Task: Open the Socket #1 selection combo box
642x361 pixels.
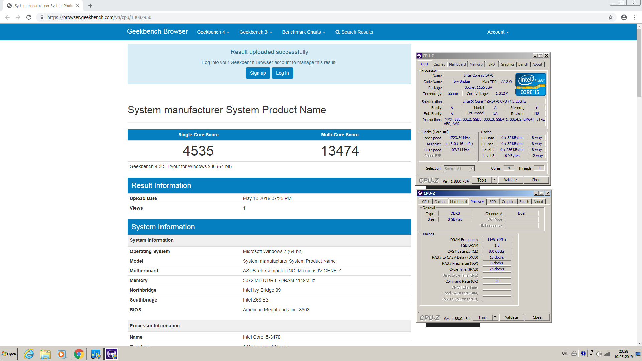Action: [459, 169]
